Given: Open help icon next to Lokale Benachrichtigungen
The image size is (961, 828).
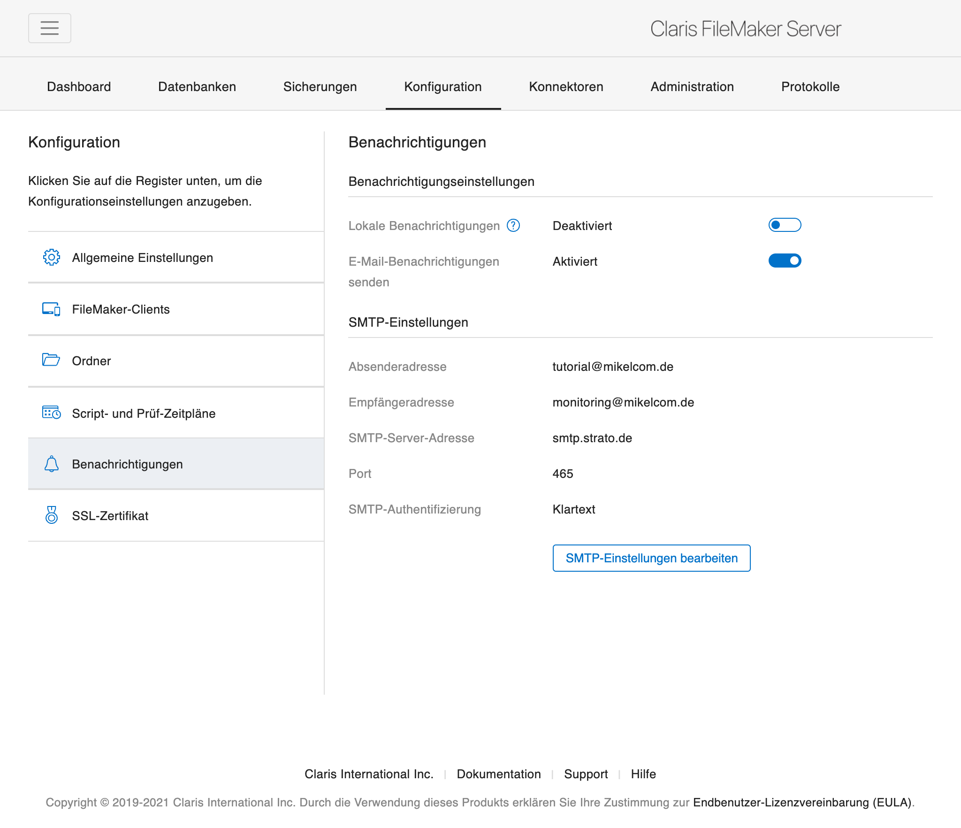Looking at the screenshot, I should click(513, 225).
